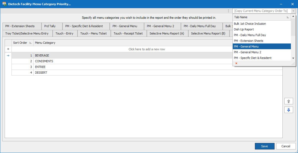Click the Save button

click(x=264, y=146)
